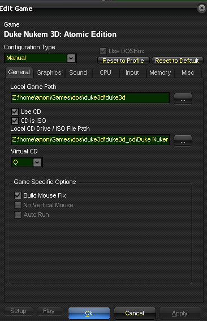The width and height of the screenshot is (207, 321).
Task: Click the Setup button
Action: pyautogui.click(x=19, y=311)
